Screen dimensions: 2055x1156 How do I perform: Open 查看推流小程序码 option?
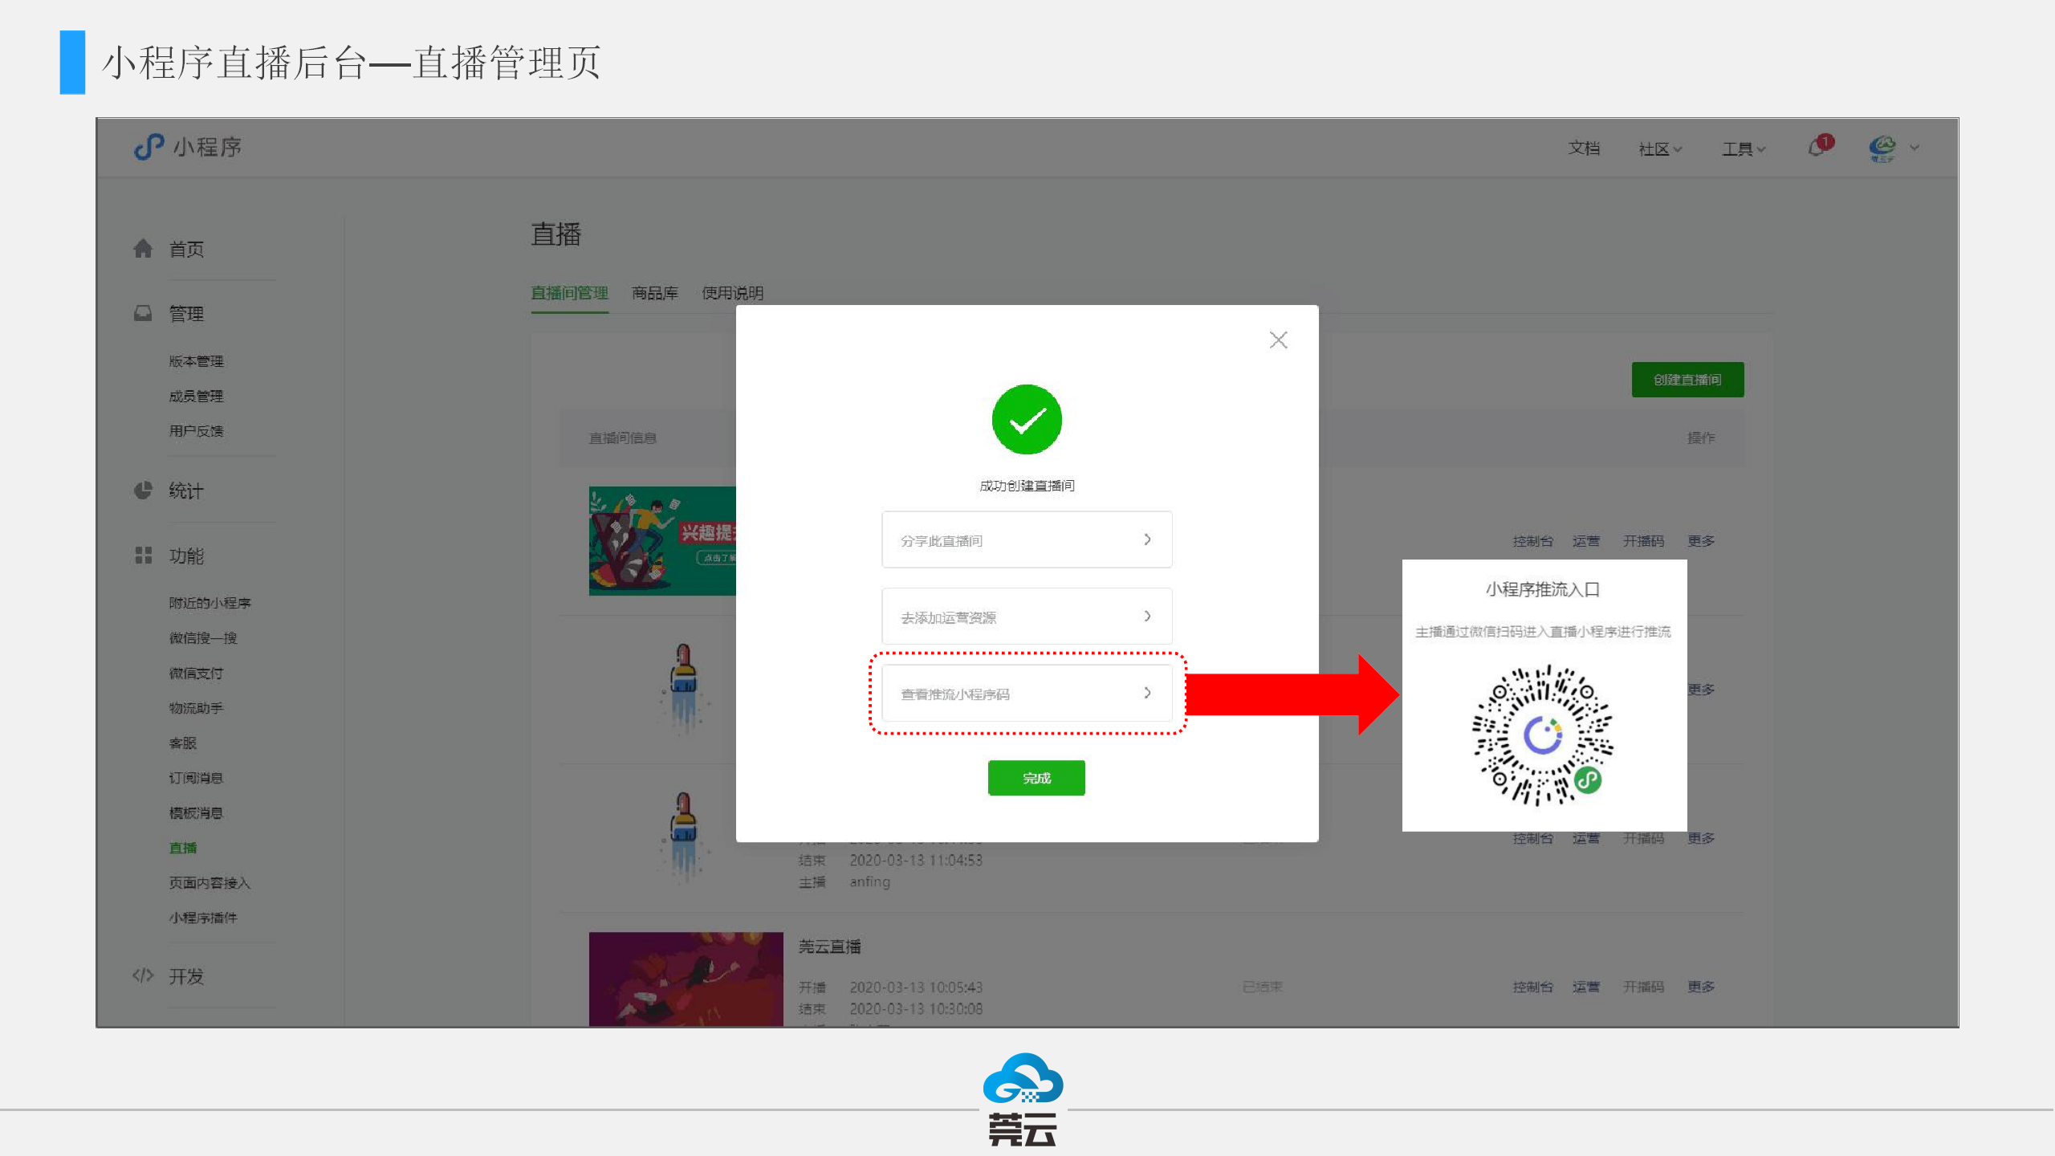click(x=1027, y=694)
